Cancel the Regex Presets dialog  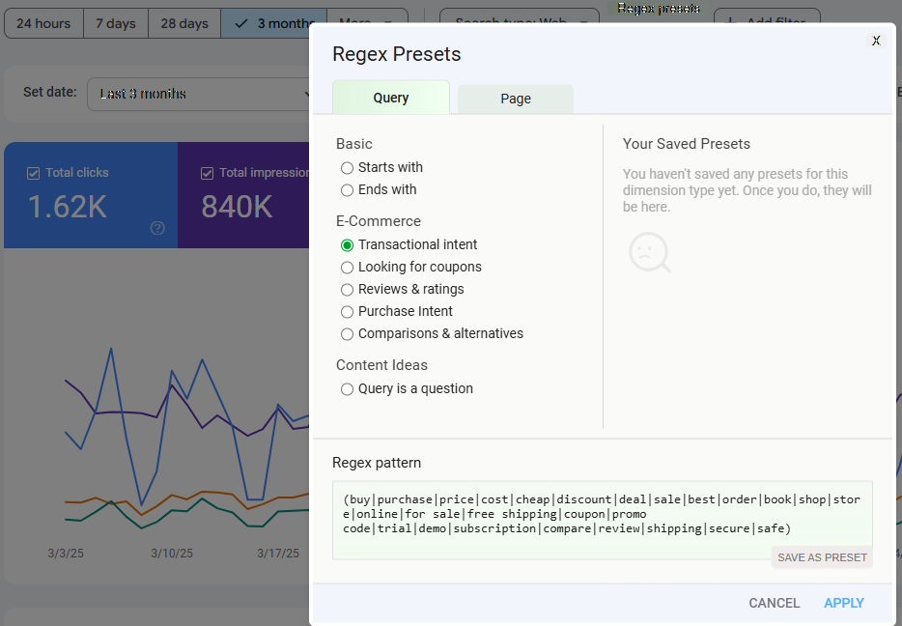pyautogui.click(x=774, y=603)
